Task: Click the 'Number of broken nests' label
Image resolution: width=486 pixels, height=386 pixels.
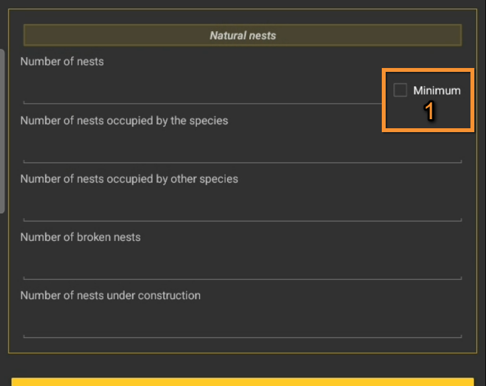Action: pos(80,237)
